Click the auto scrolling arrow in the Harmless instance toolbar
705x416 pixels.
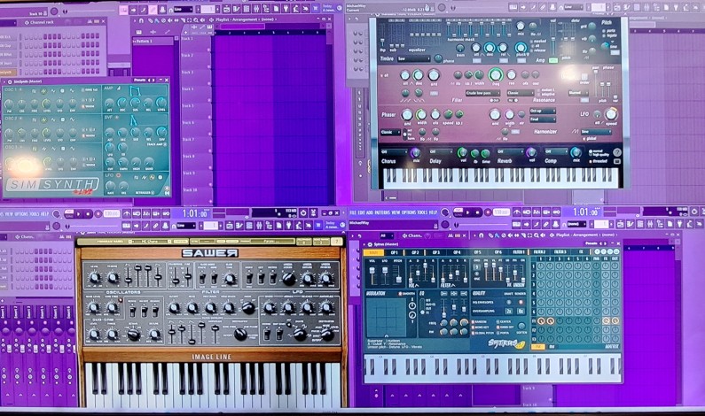coord(523,7)
